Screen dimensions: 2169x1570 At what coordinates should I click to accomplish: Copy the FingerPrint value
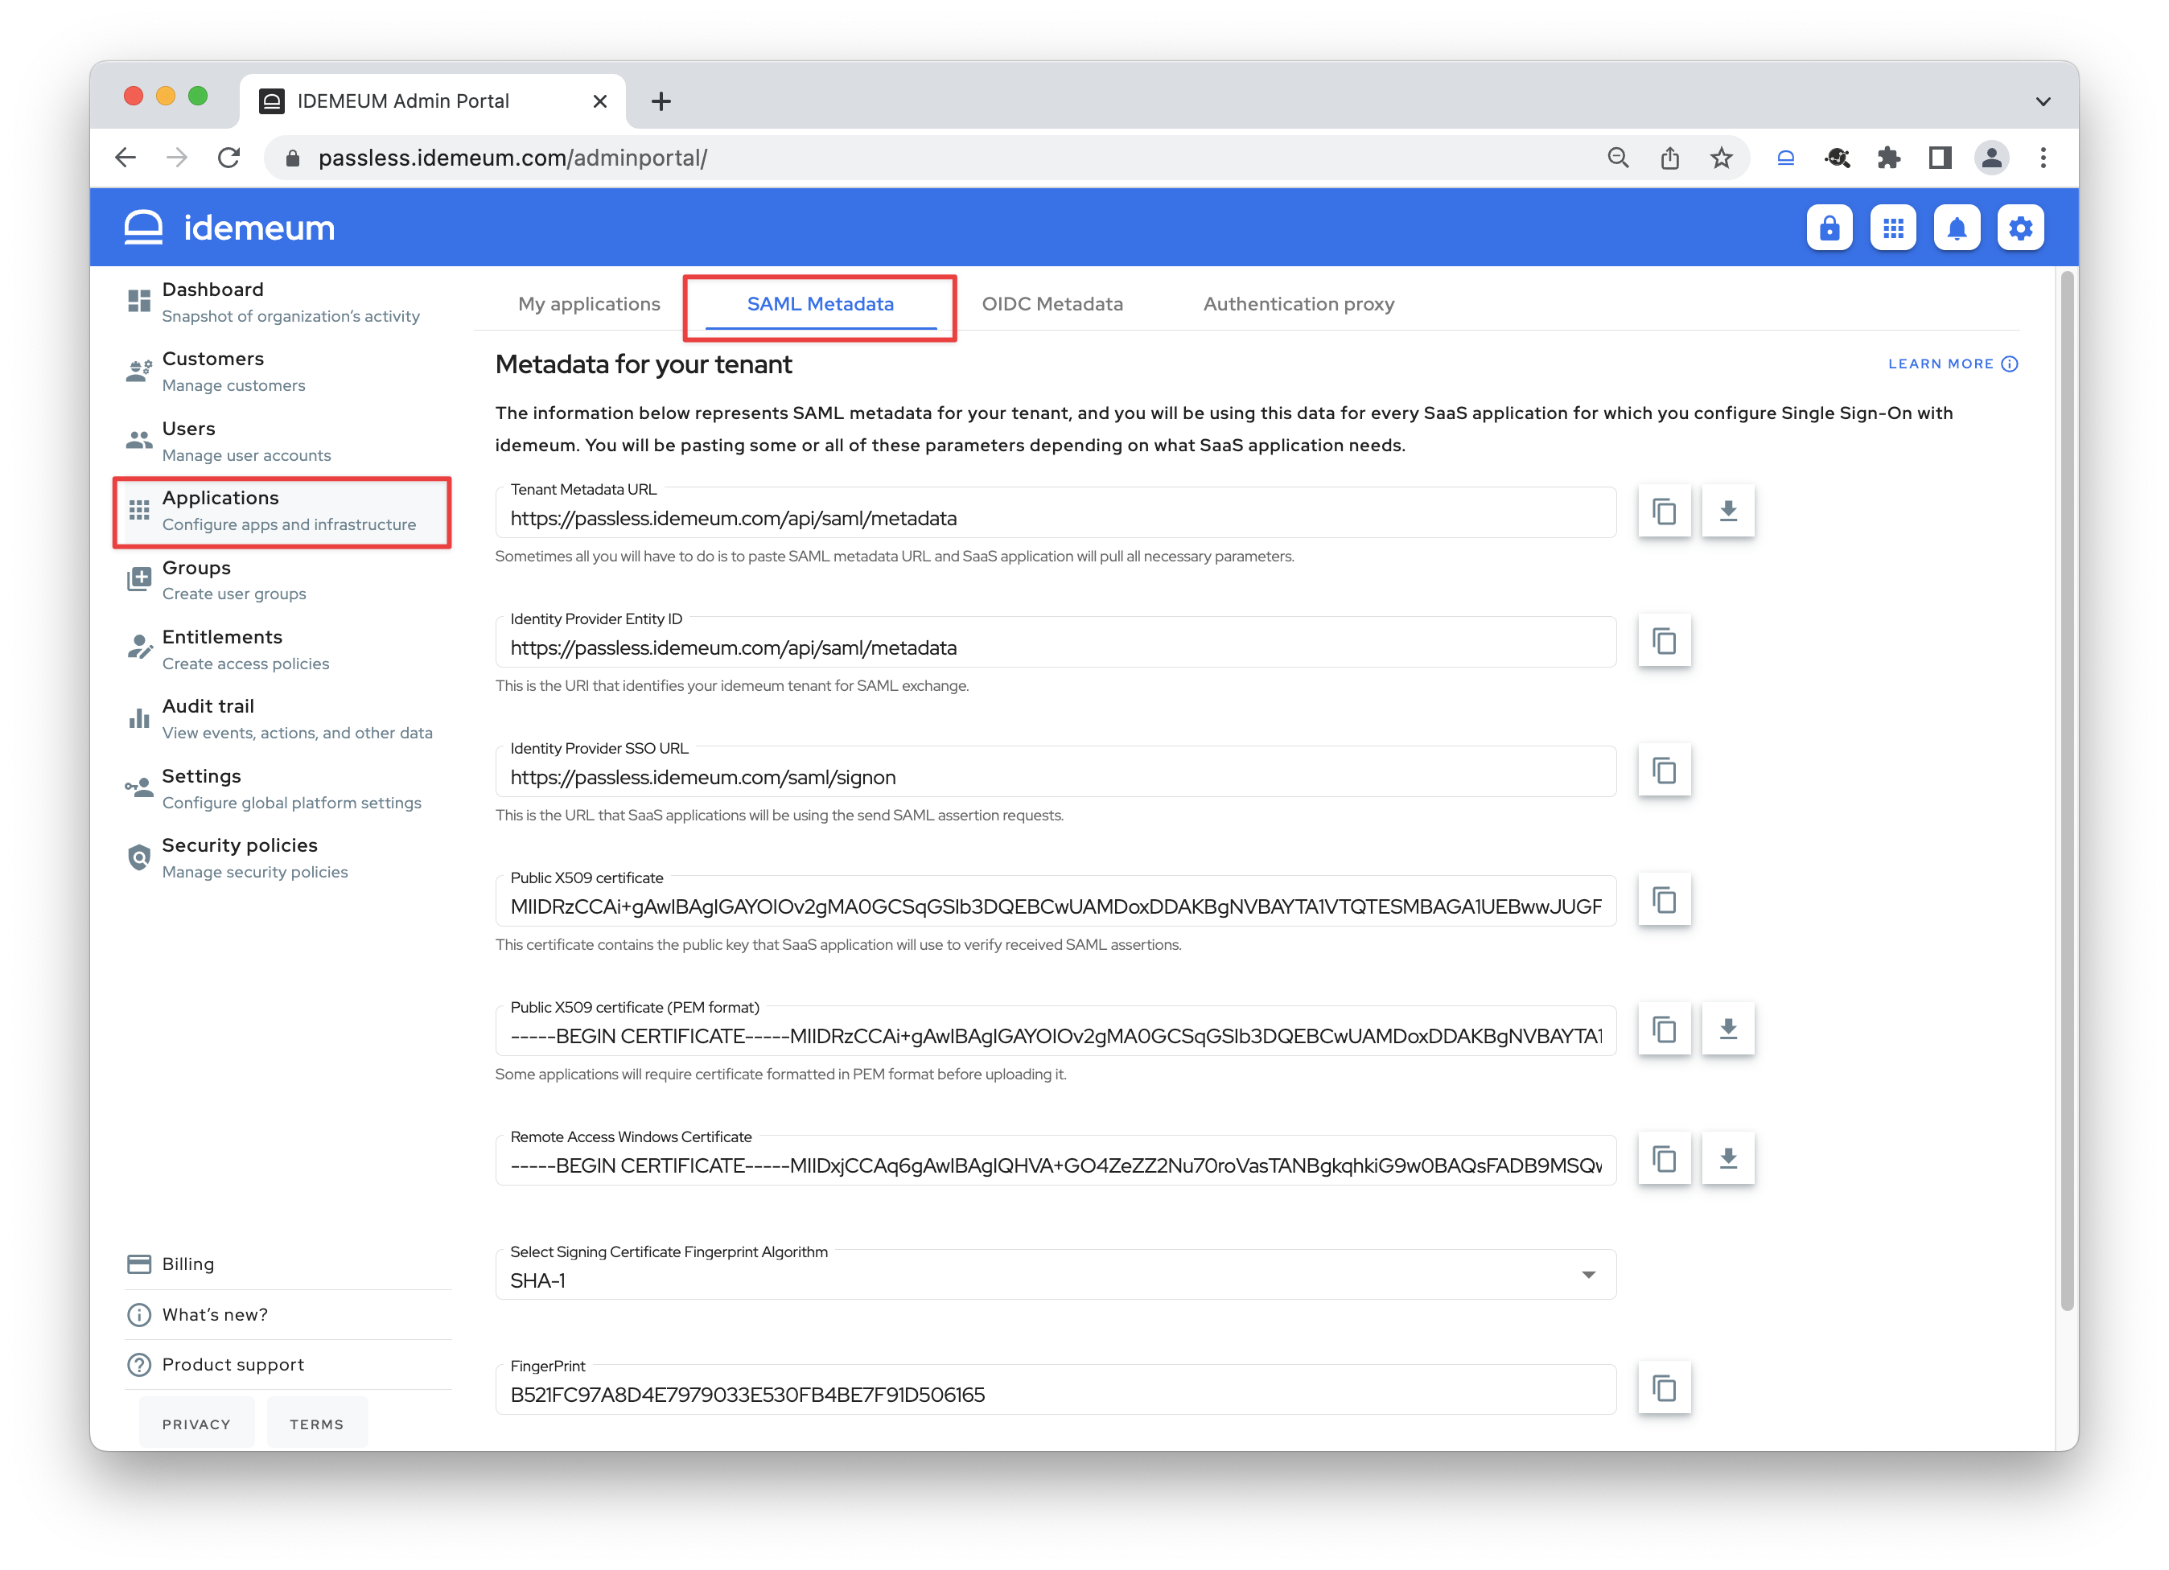click(x=1664, y=1388)
